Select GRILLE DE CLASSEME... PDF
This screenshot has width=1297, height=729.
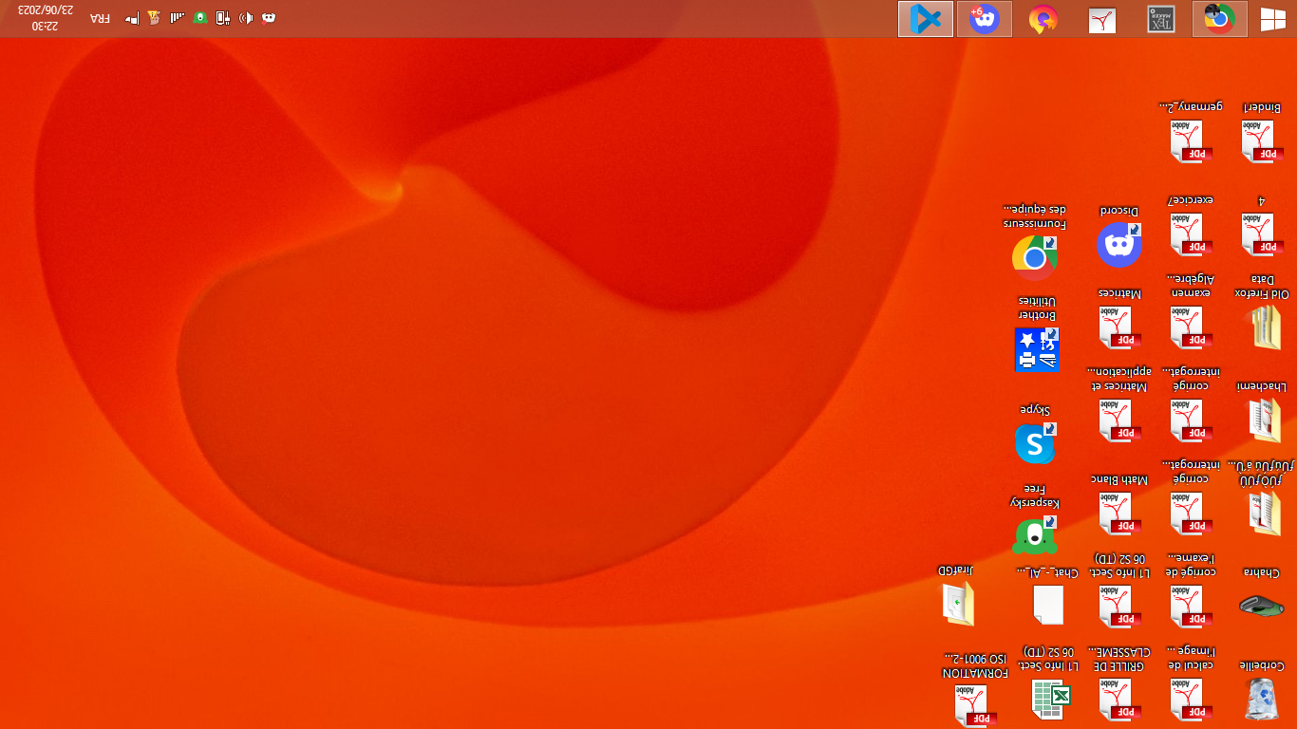pos(1119,685)
